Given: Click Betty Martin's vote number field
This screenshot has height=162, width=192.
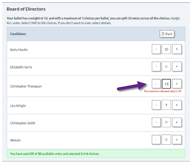Looking at the screenshot, I should (x=166, y=49).
